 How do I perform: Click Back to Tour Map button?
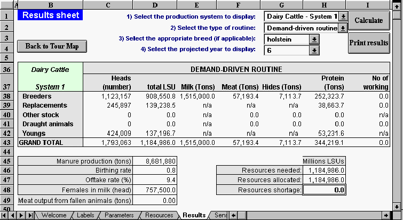[x=52, y=46]
